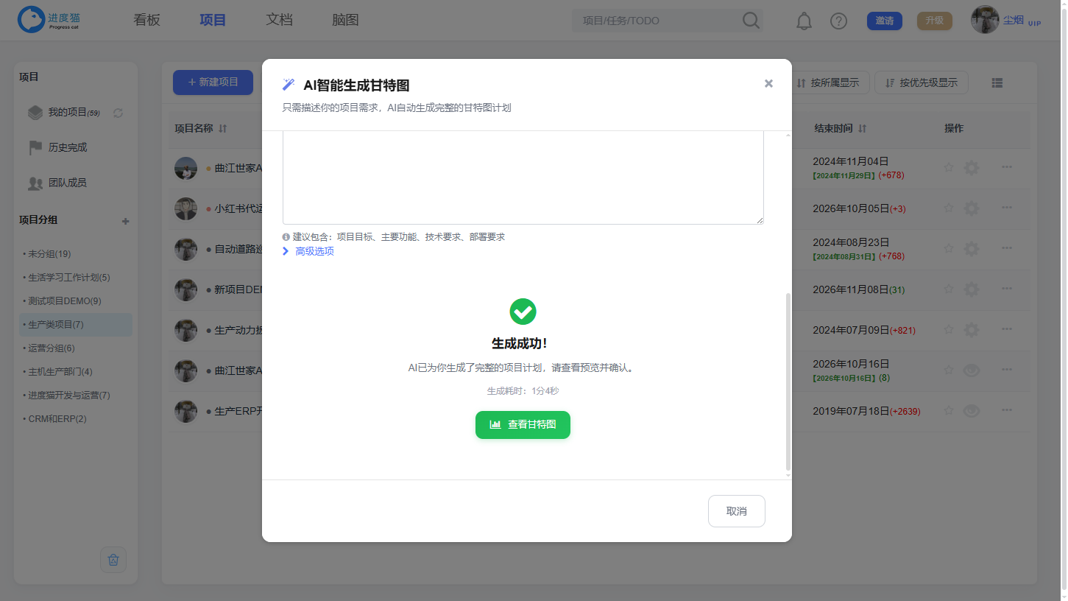Go to the 看板 tab
1068x601 pixels.
tap(146, 20)
